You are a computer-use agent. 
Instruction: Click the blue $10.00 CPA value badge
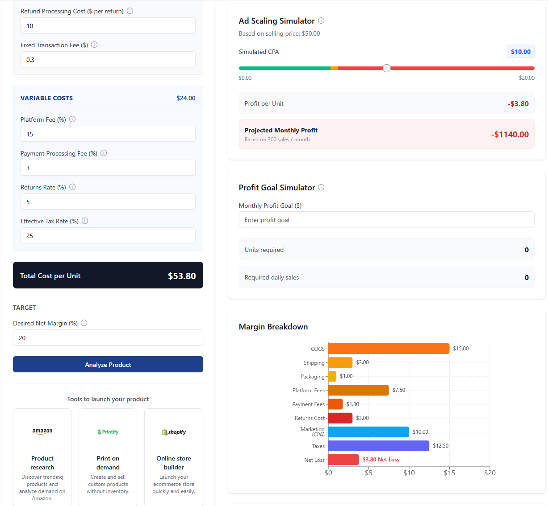click(520, 51)
